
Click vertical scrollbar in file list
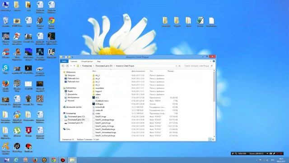pyautogui.click(x=214, y=86)
